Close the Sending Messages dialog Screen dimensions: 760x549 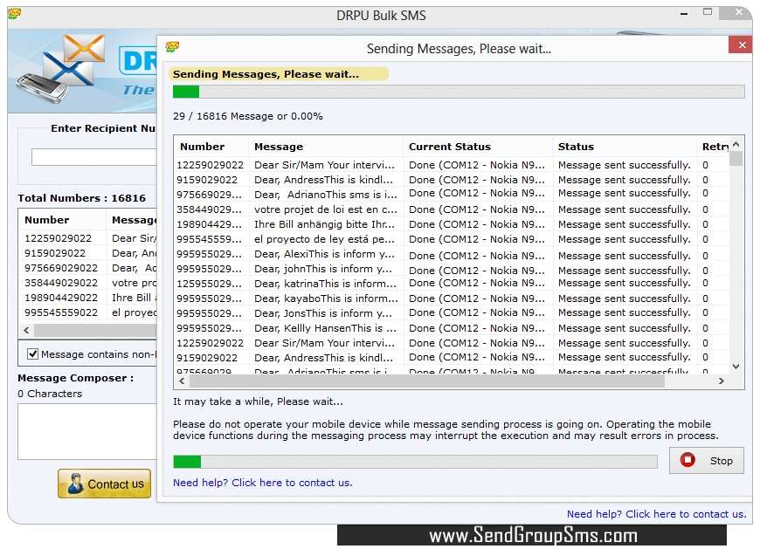point(742,45)
